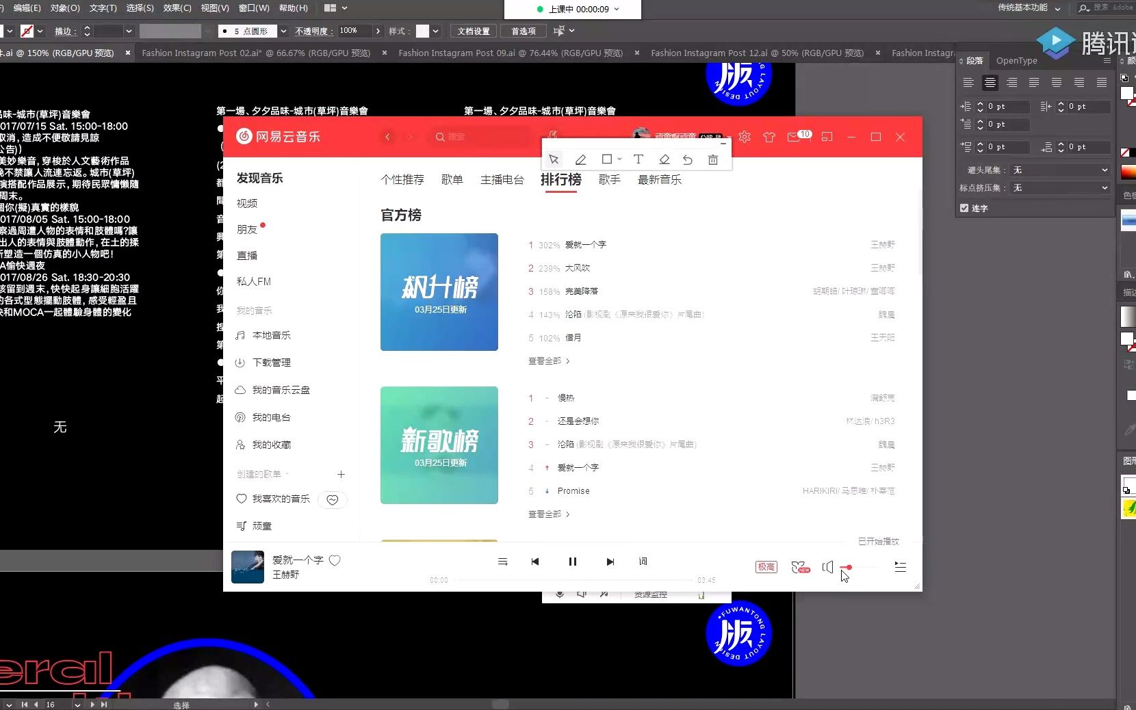Open the 标点挤压集 dropdown

pyautogui.click(x=1059, y=187)
